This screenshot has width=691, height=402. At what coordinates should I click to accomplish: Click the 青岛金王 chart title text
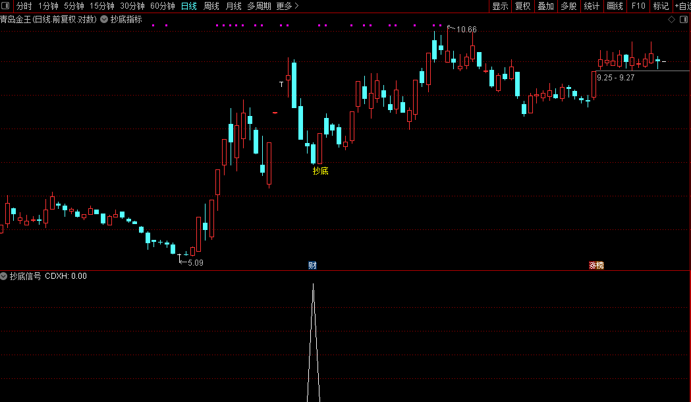(x=49, y=19)
